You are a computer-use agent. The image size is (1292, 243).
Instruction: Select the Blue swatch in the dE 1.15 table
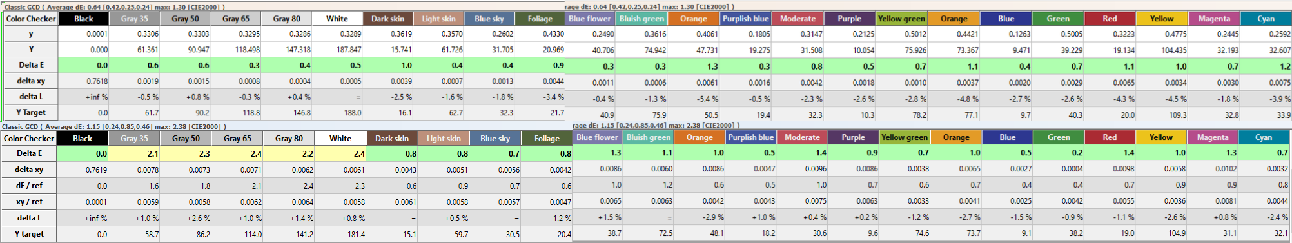(1007, 137)
